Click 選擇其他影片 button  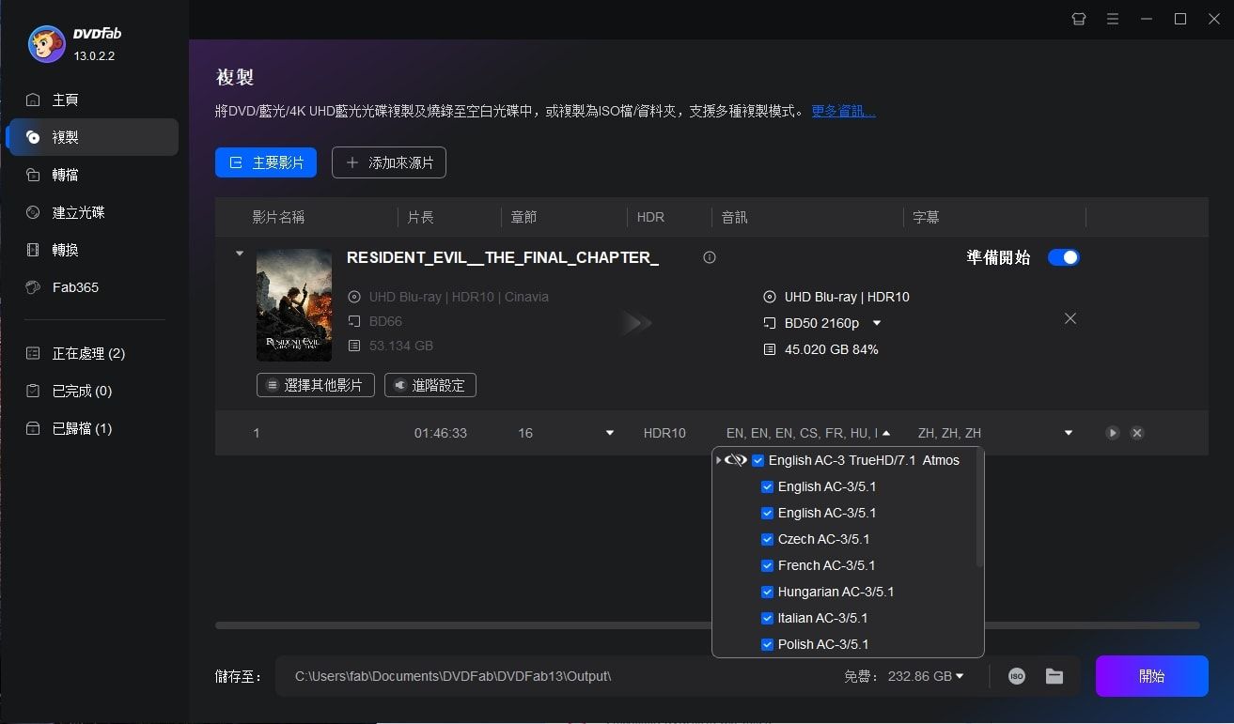pyautogui.click(x=316, y=385)
